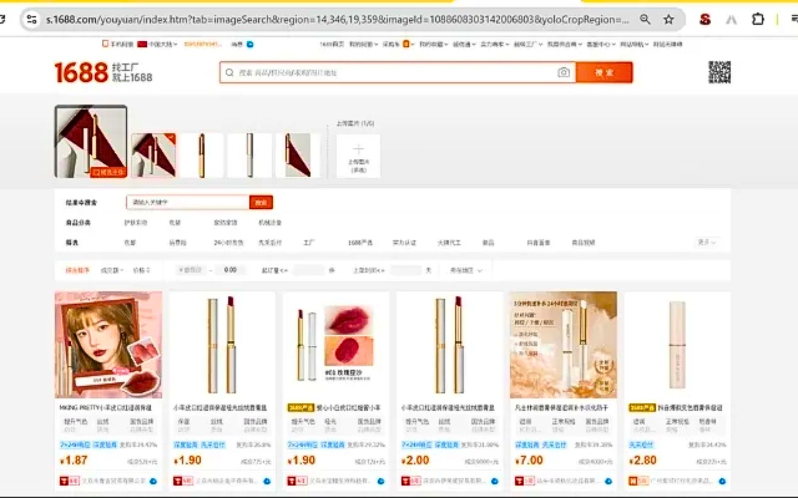Click the image search camera icon
Viewport: 798px width, 498px height.
point(564,73)
